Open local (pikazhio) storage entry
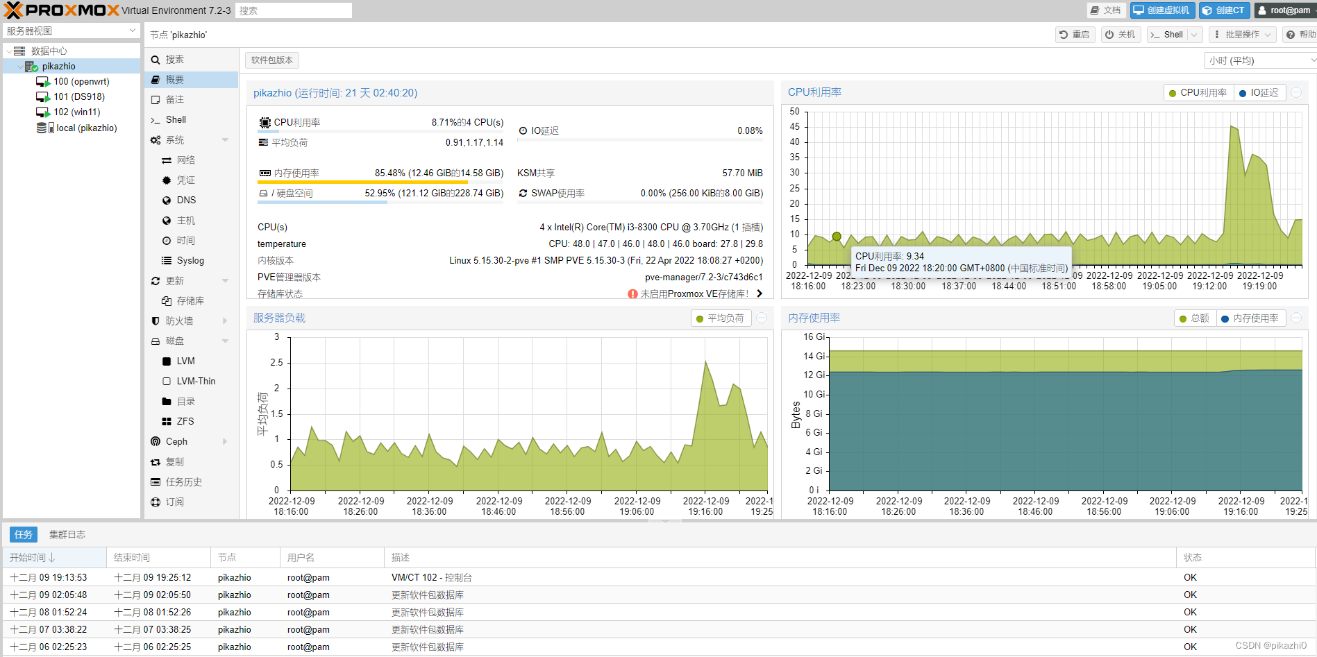This screenshot has width=1317, height=657. click(x=76, y=128)
